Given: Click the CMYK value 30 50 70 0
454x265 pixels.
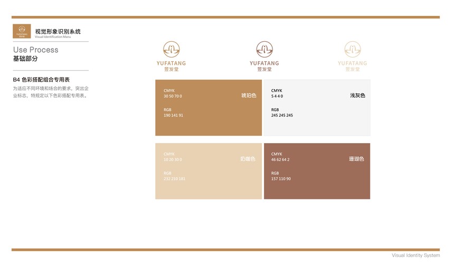Looking at the screenshot, I should pyautogui.click(x=173, y=96).
